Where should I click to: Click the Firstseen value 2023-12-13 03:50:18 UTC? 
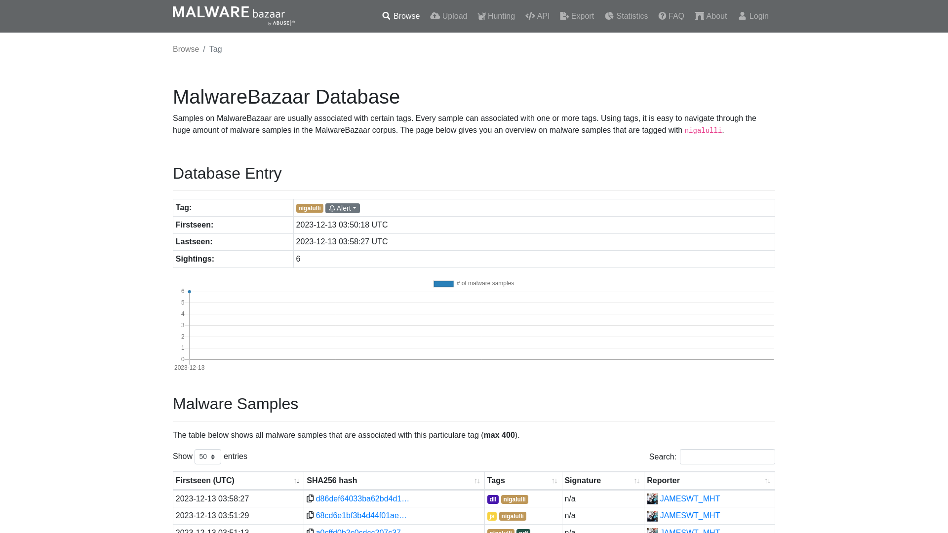[x=342, y=225]
